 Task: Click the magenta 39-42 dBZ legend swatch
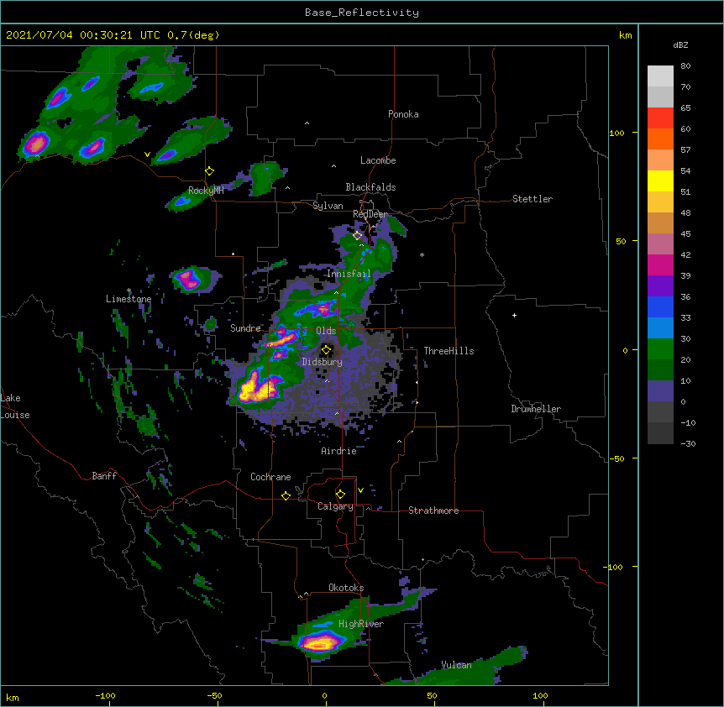(660, 264)
